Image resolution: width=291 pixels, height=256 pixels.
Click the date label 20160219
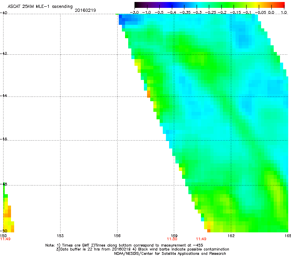[x=85, y=10]
